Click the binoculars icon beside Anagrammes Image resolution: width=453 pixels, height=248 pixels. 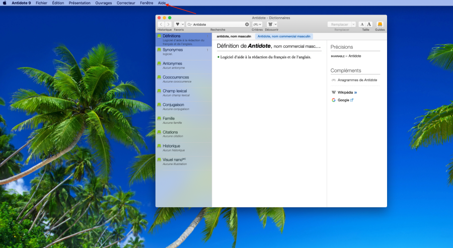(333, 80)
